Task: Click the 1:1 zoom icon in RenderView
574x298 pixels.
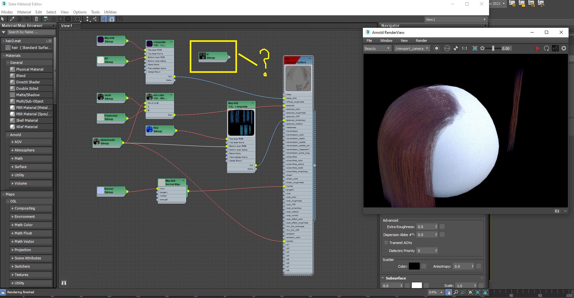Action: 464,49
